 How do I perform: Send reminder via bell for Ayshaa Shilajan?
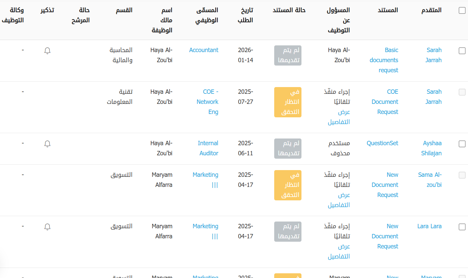(47, 144)
